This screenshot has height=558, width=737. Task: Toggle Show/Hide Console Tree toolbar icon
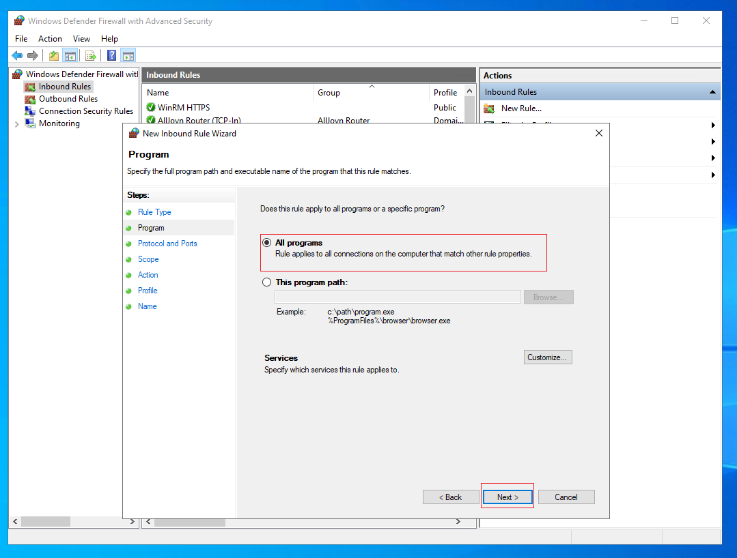70,56
